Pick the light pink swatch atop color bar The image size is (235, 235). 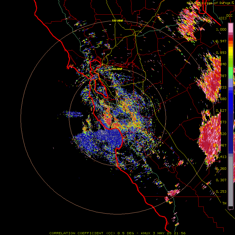point(231,28)
